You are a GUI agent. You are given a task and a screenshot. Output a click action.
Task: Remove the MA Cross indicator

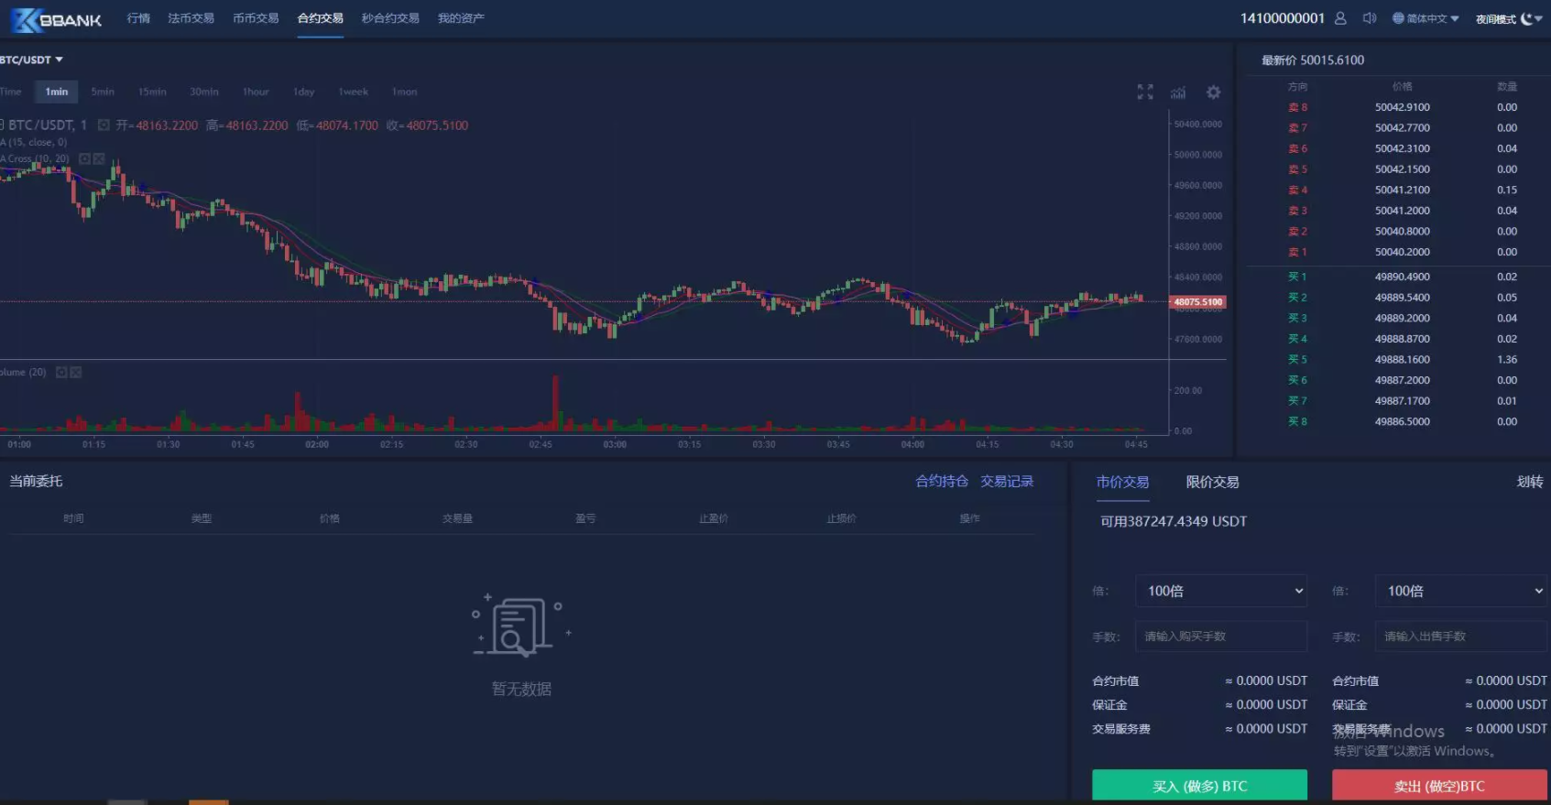point(99,159)
